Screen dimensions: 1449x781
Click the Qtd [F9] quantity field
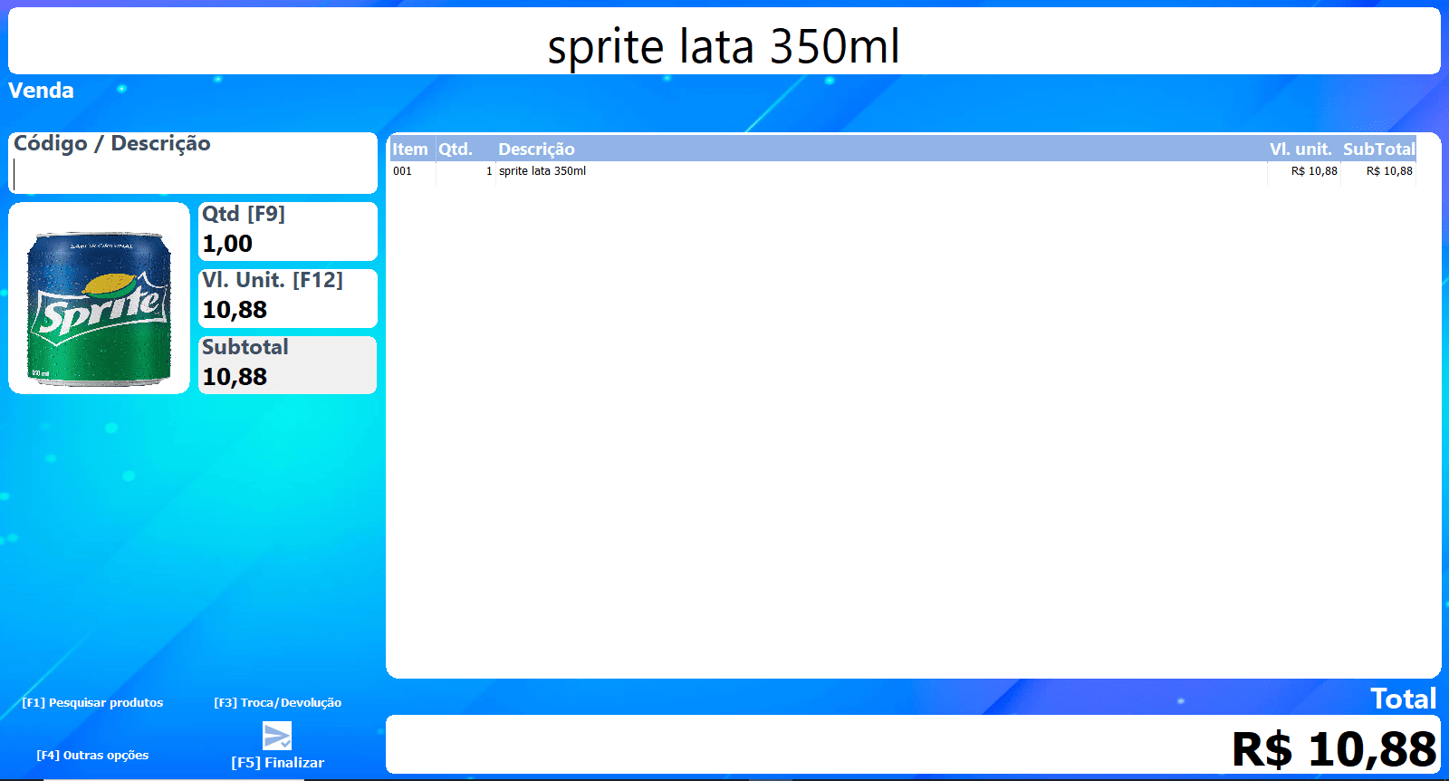point(287,243)
